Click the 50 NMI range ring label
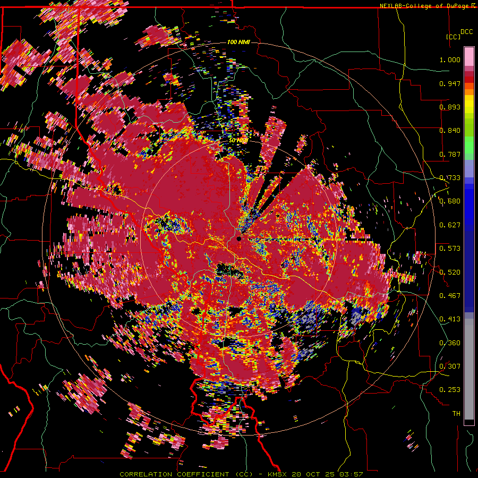The width and height of the screenshot is (478, 478). [238, 140]
